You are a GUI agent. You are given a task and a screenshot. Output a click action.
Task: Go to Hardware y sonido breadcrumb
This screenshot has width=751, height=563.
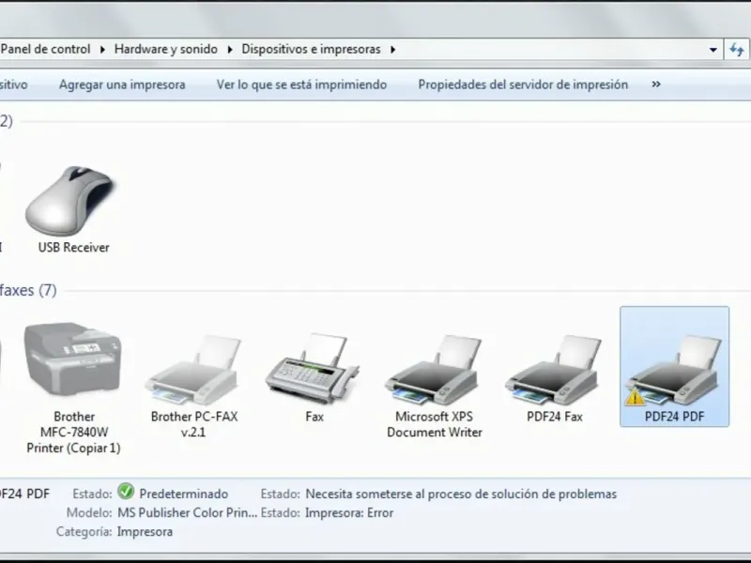click(166, 50)
